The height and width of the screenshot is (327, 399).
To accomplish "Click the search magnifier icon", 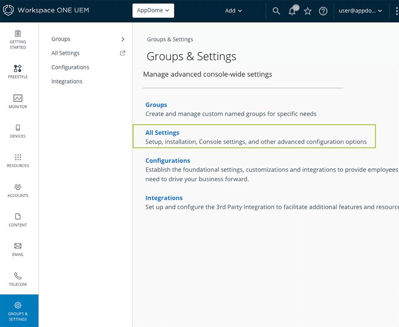I will [x=276, y=11].
